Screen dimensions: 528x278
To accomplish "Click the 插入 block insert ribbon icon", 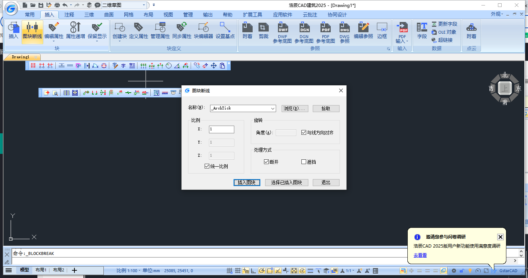I will coord(14,30).
